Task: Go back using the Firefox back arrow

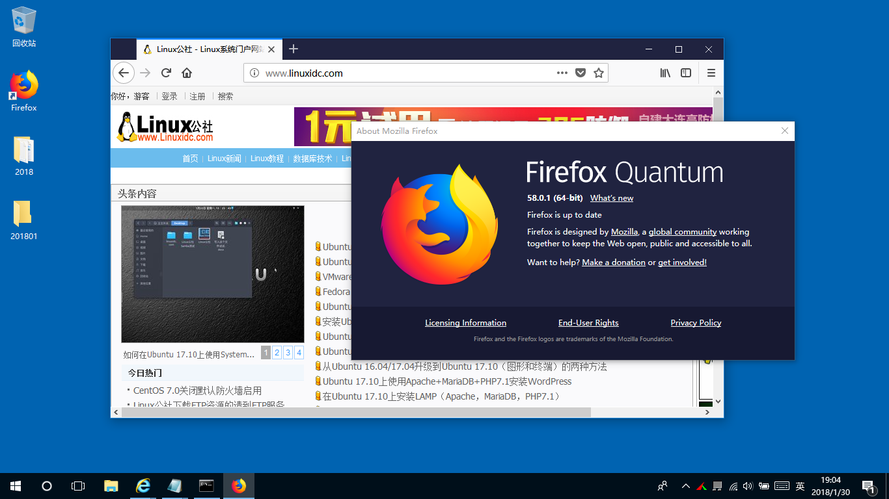Action: pyautogui.click(x=124, y=73)
